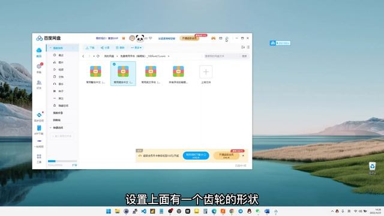This screenshot has height=216, width=384.
Task: Open QQ penguin from the taskbar
Action: tap(250, 211)
